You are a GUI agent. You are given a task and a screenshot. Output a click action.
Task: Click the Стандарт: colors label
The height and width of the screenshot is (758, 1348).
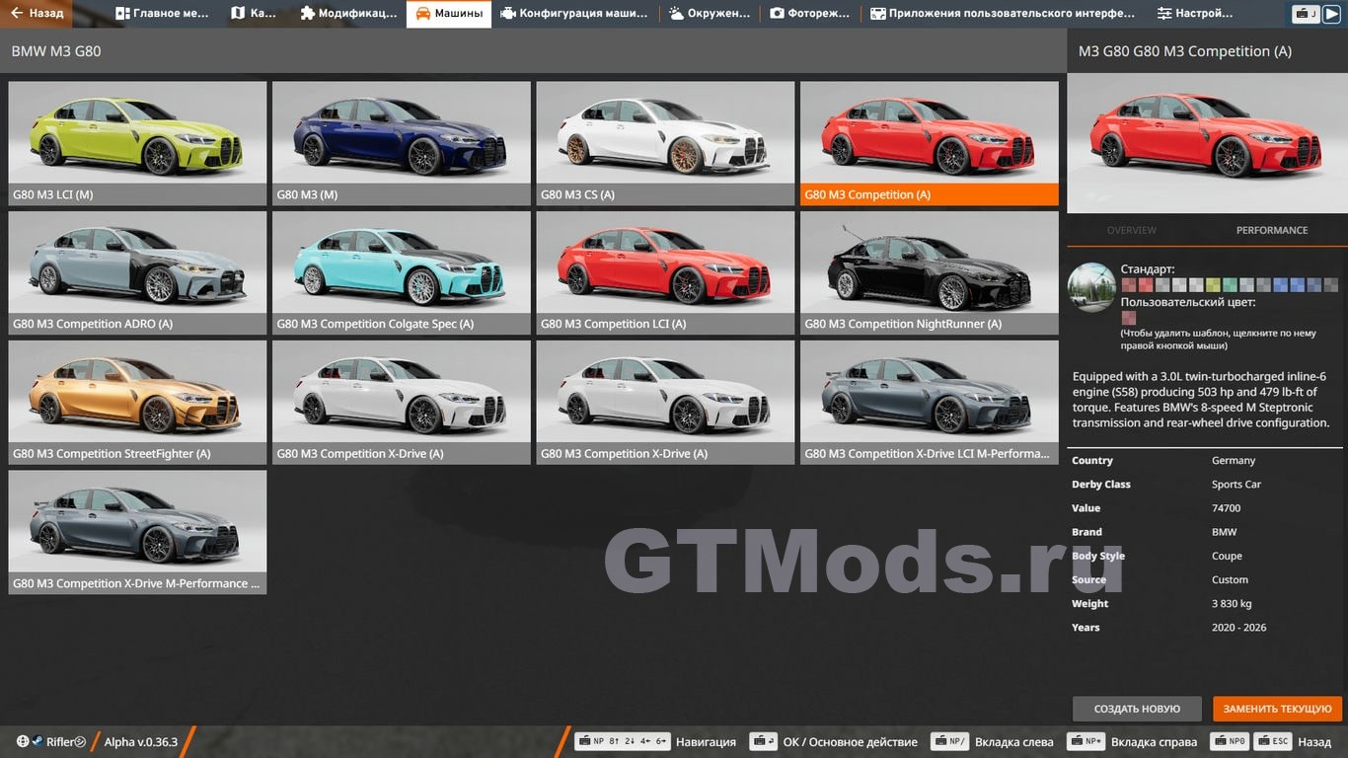(x=1148, y=268)
